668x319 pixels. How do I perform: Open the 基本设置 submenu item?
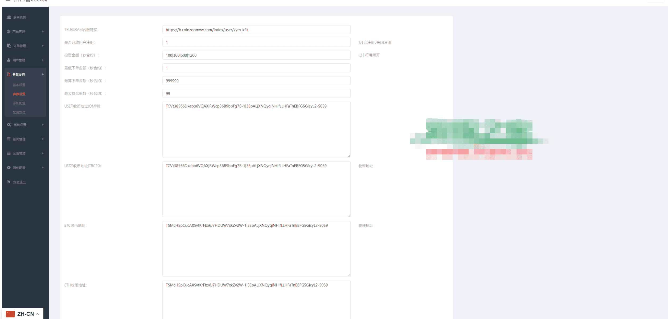click(x=19, y=85)
